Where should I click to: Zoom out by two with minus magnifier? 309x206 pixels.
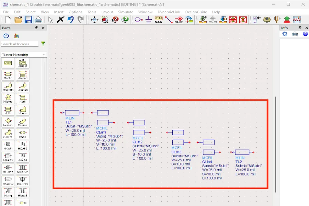click(x=125, y=20)
